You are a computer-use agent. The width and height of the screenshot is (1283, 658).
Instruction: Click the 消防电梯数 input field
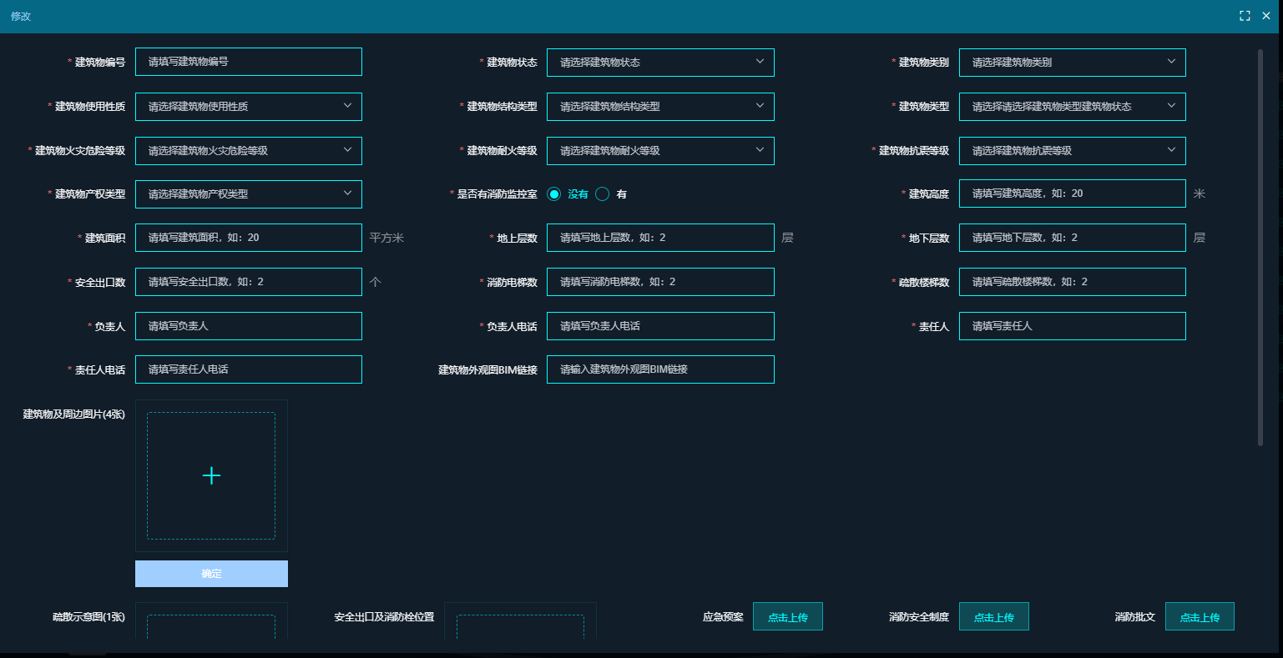[x=660, y=282]
